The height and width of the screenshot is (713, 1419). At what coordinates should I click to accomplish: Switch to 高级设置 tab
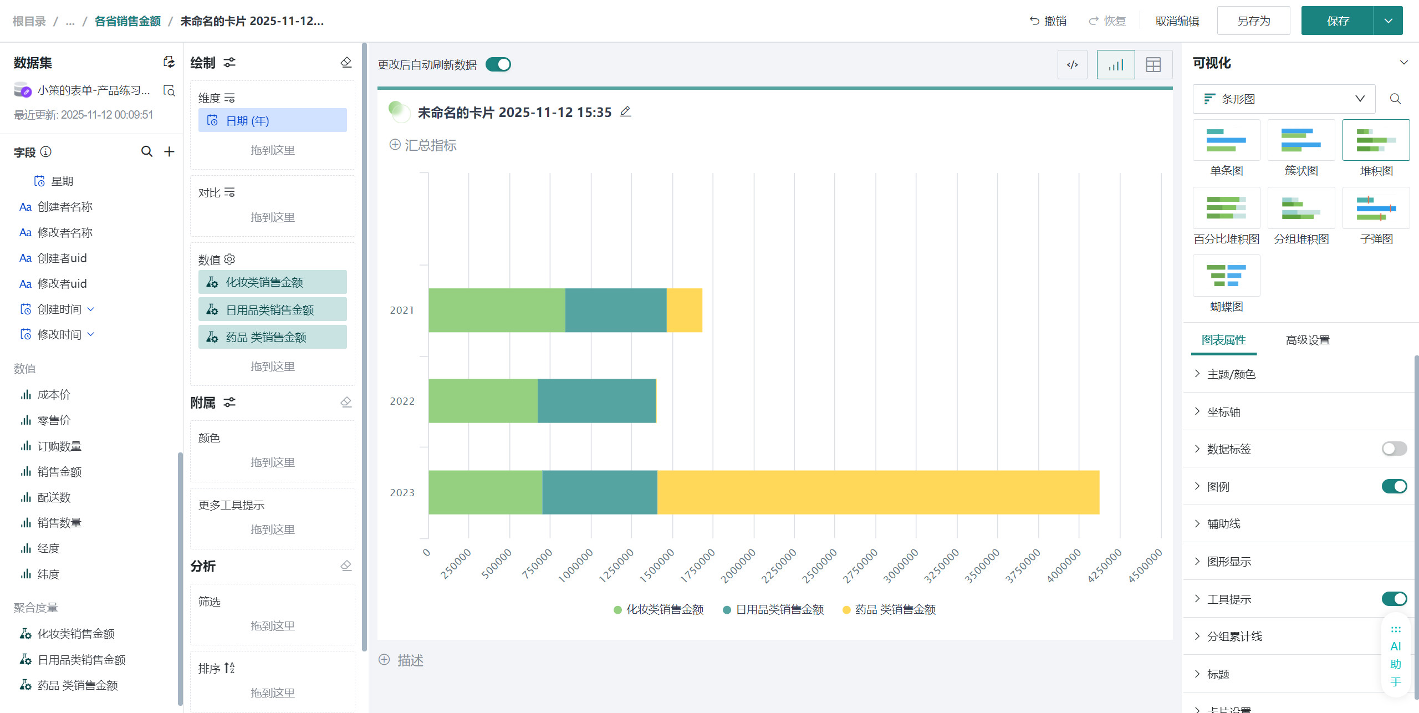[x=1308, y=340]
